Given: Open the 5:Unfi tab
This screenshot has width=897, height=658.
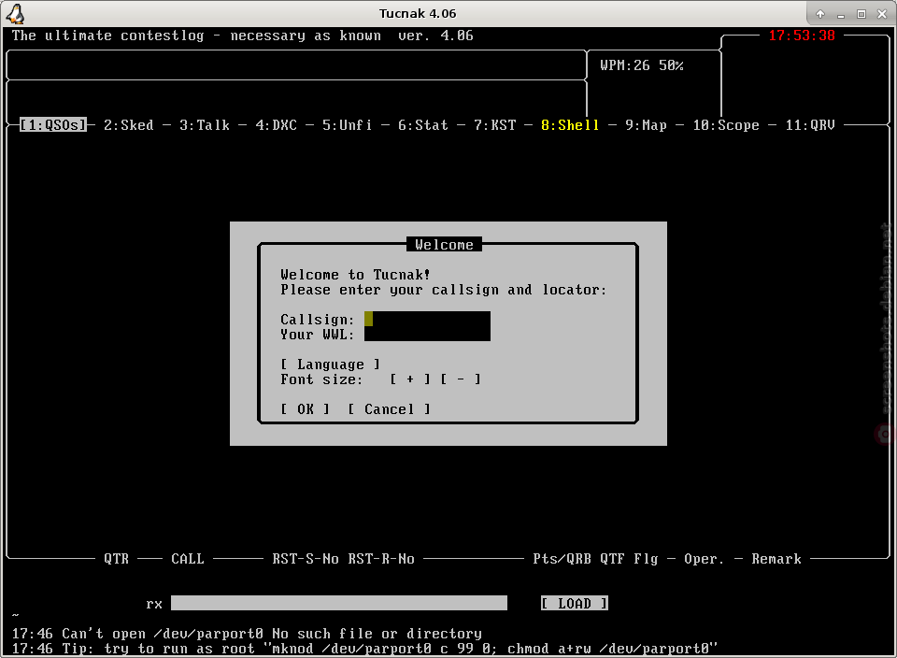Looking at the screenshot, I should pos(348,124).
